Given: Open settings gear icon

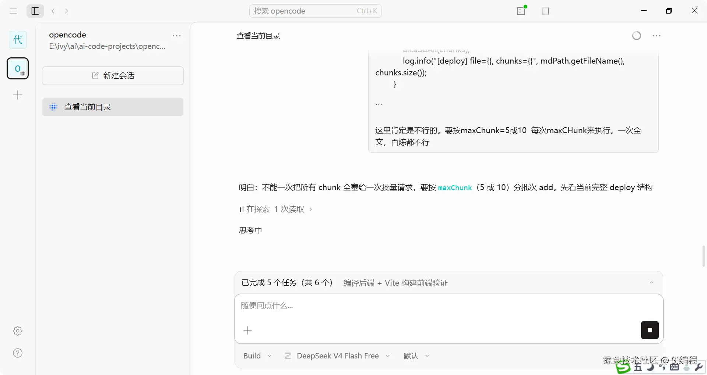Looking at the screenshot, I should (x=18, y=331).
